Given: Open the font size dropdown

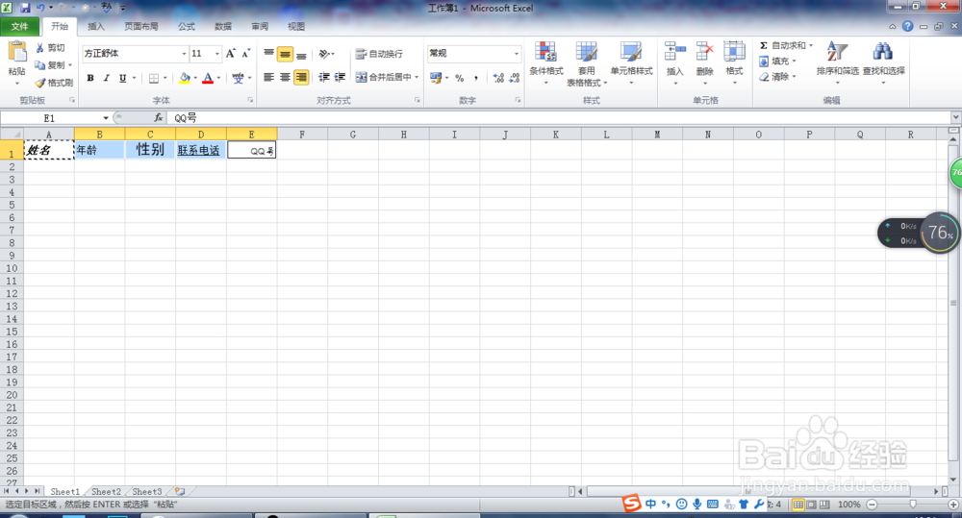Looking at the screenshot, I should point(216,54).
